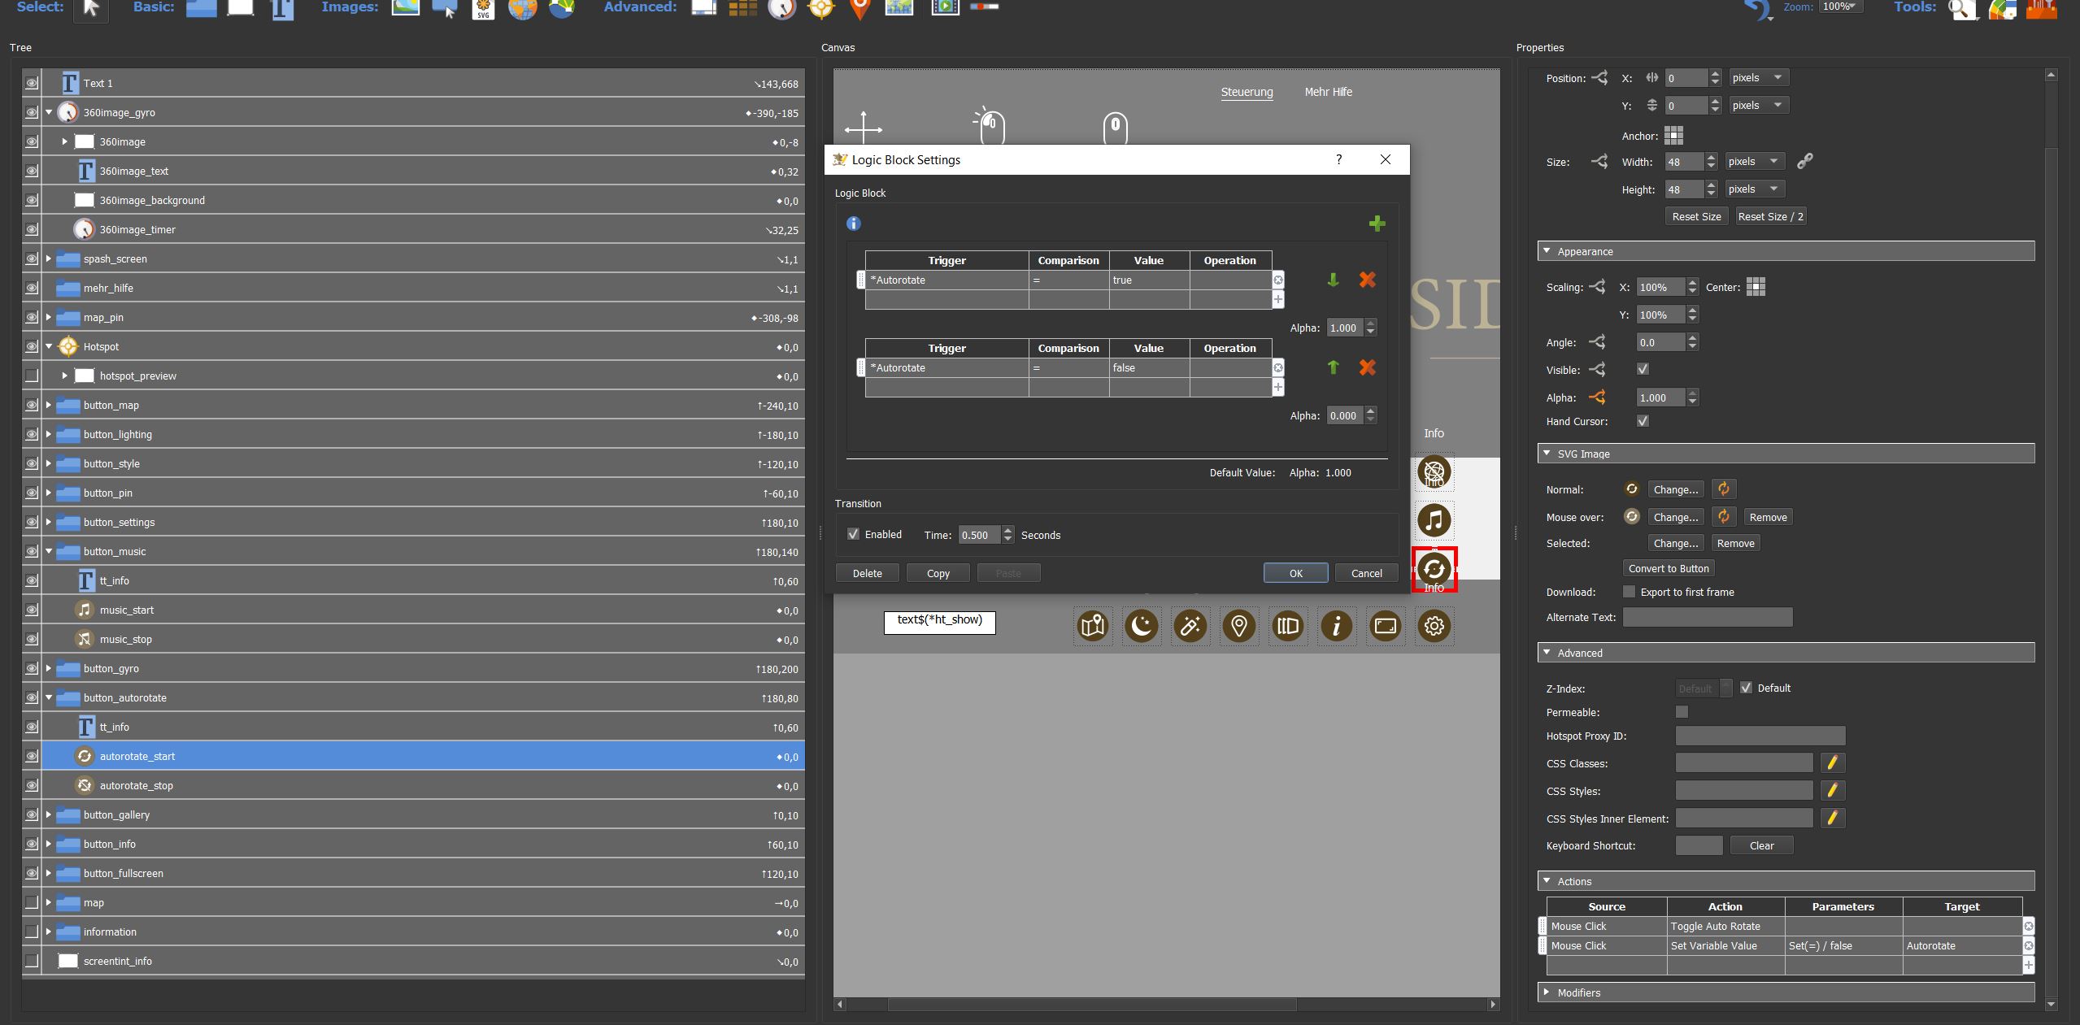This screenshot has width=2080, height=1025.
Task: Switch to the Steuerung tab on canvas
Action: 1247,92
